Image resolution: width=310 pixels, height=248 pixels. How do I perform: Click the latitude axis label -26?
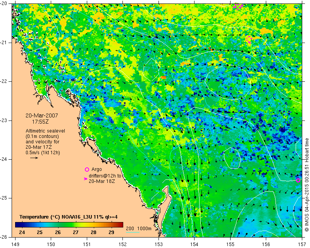pos(3,237)
